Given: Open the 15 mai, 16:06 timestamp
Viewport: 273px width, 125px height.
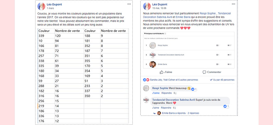Looking at the screenshot, I should click(x=159, y=8).
